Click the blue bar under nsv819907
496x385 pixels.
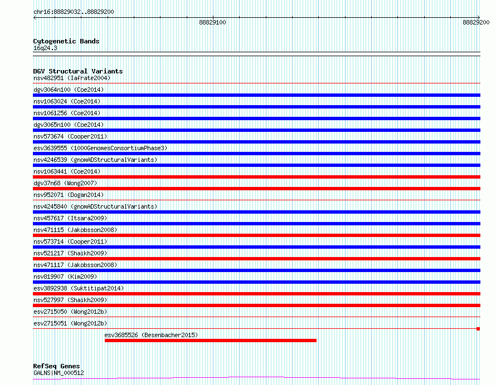click(256, 282)
